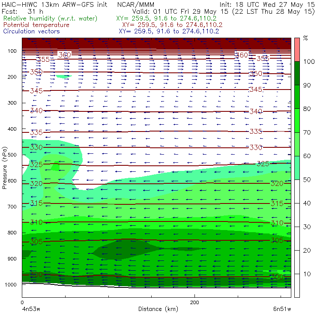Viewport: 317px width, 317px height.
Task: Click '(22 LST Thu 28 May 15)' local time
Action: tap(274, 12)
